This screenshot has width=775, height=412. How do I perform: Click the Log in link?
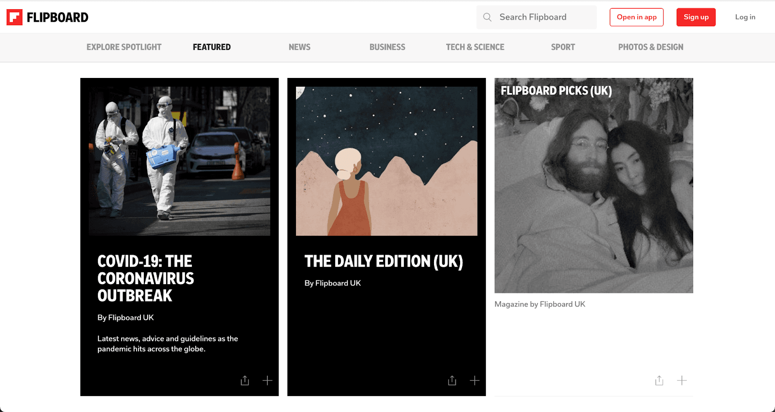point(745,17)
